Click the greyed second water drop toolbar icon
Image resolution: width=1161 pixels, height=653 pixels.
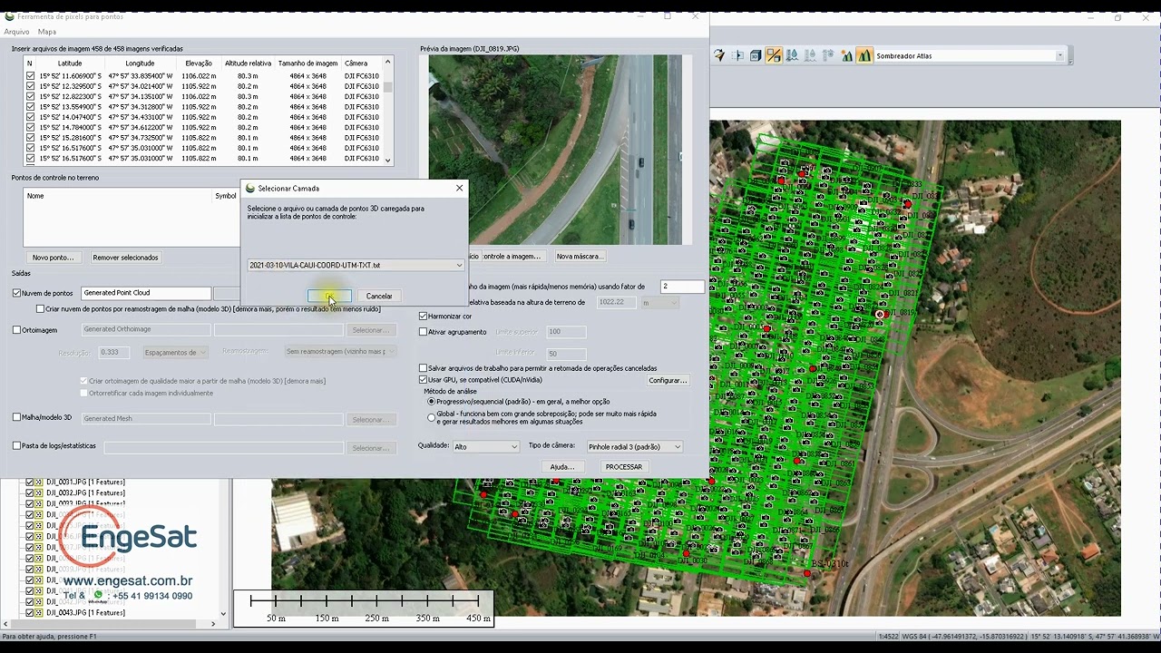(x=810, y=55)
